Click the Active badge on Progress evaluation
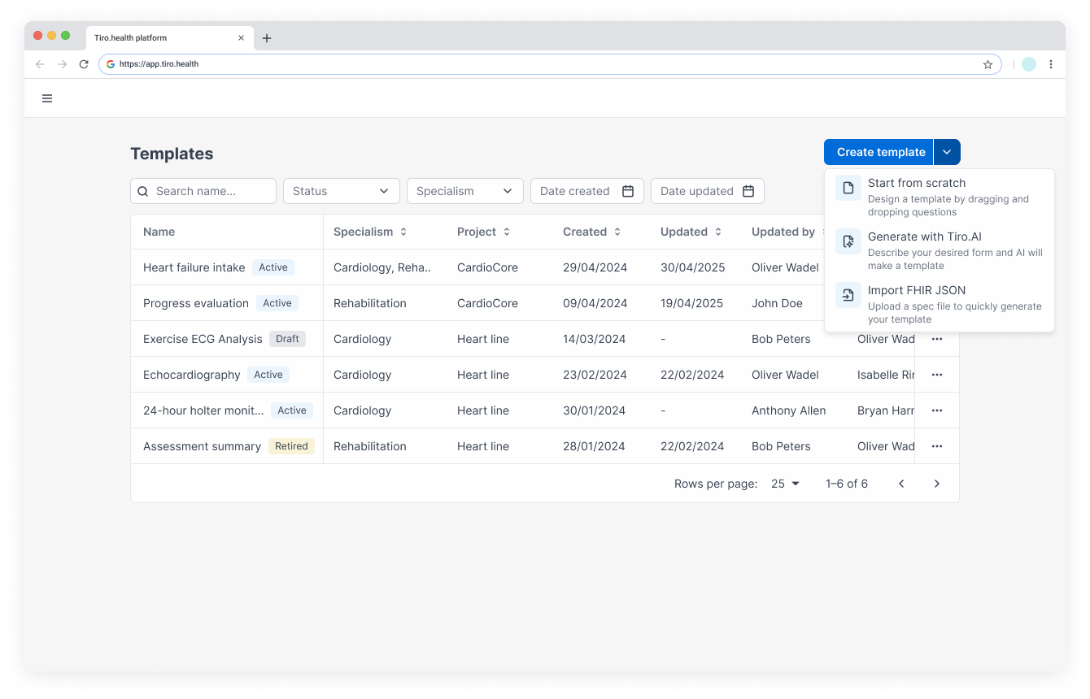This screenshot has width=1090, height=699. pos(277,303)
